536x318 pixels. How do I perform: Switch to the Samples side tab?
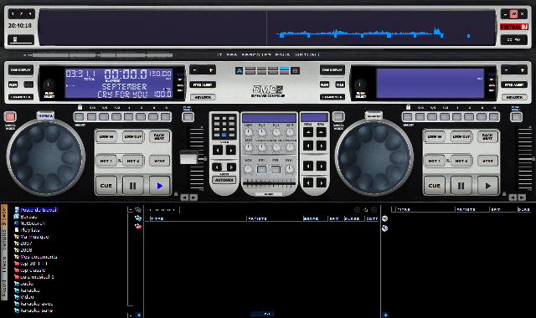[4, 239]
